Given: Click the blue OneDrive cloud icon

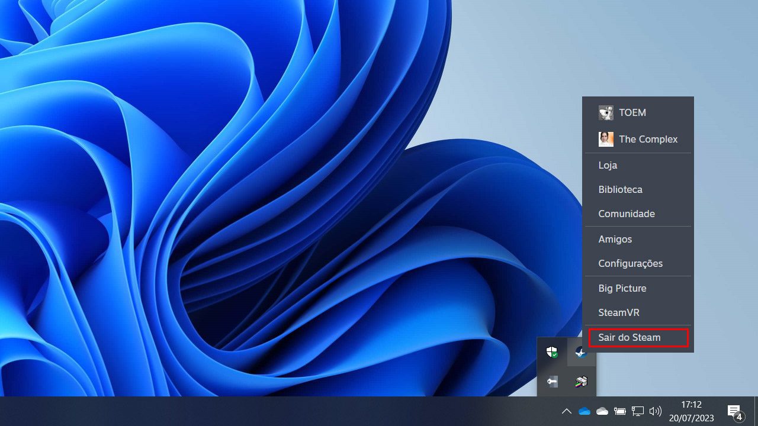Looking at the screenshot, I should 584,411.
